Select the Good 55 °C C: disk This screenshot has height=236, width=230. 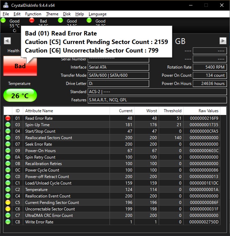coord(11,25)
